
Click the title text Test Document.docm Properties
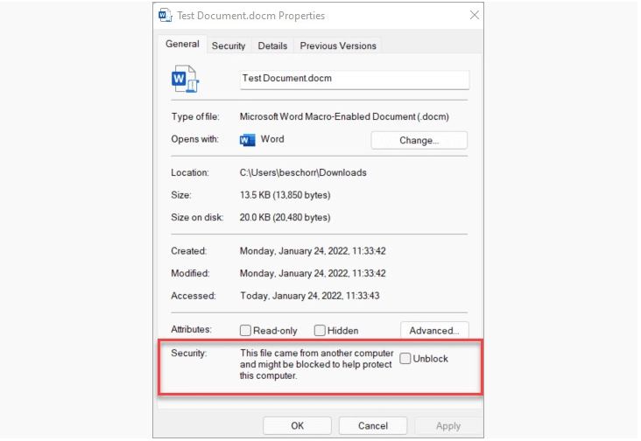tap(250, 16)
